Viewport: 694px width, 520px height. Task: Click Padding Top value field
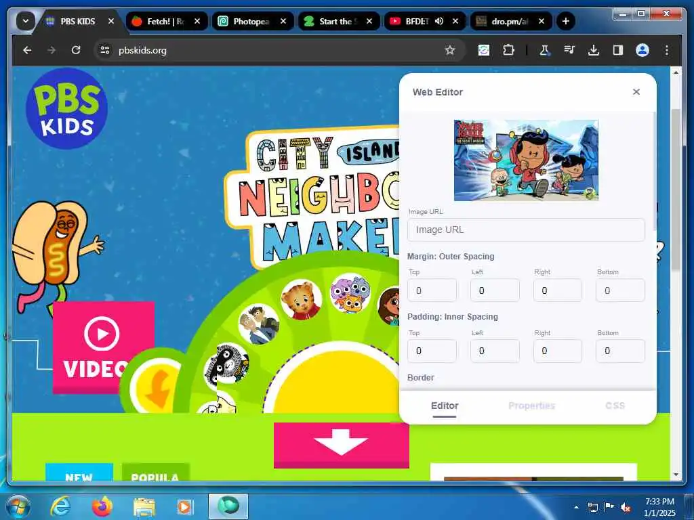(432, 351)
